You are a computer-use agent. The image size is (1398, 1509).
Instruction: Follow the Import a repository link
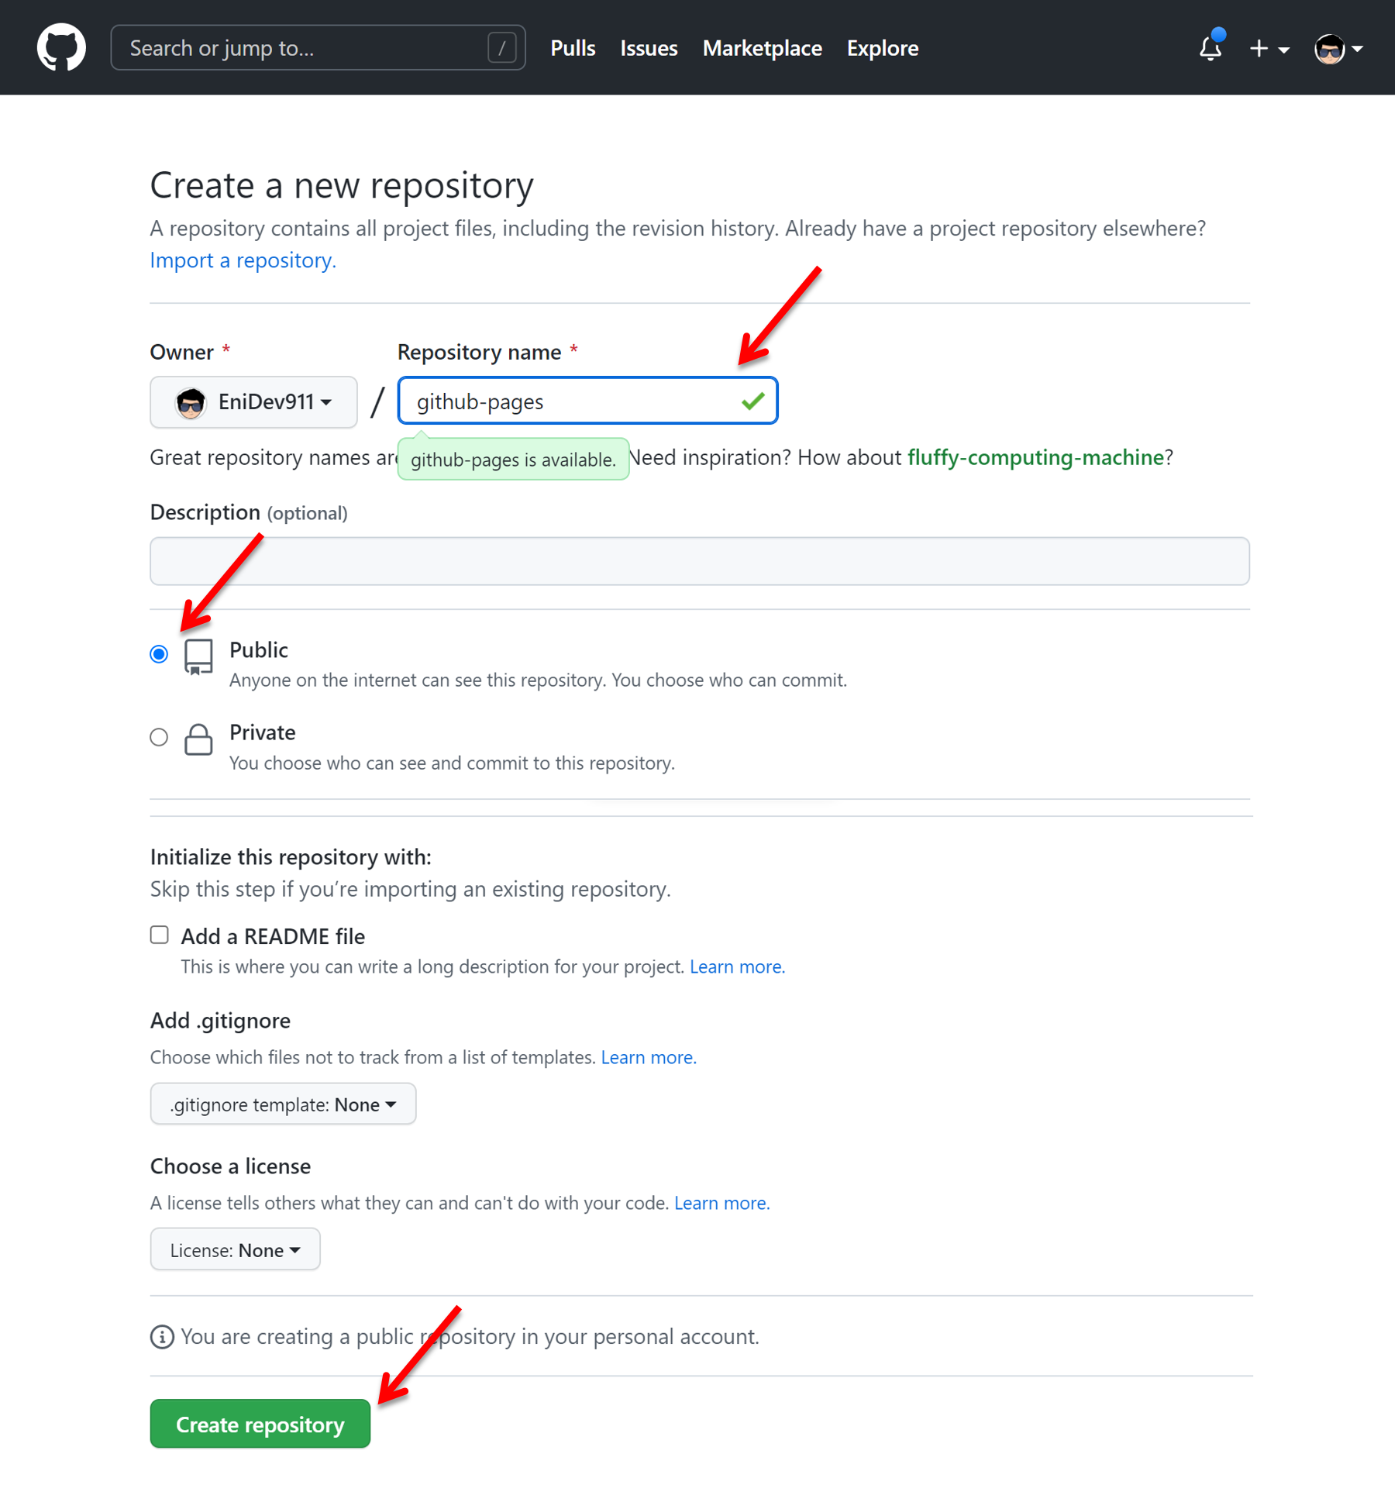tap(243, 260)
